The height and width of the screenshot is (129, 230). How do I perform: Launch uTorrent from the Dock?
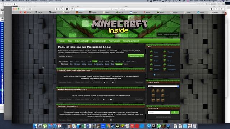click(x=45, y=126)
